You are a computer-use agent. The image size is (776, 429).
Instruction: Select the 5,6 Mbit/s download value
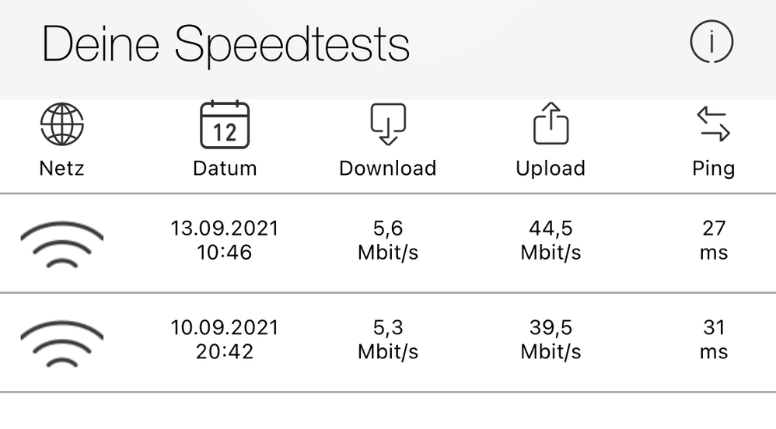point(387,240)
